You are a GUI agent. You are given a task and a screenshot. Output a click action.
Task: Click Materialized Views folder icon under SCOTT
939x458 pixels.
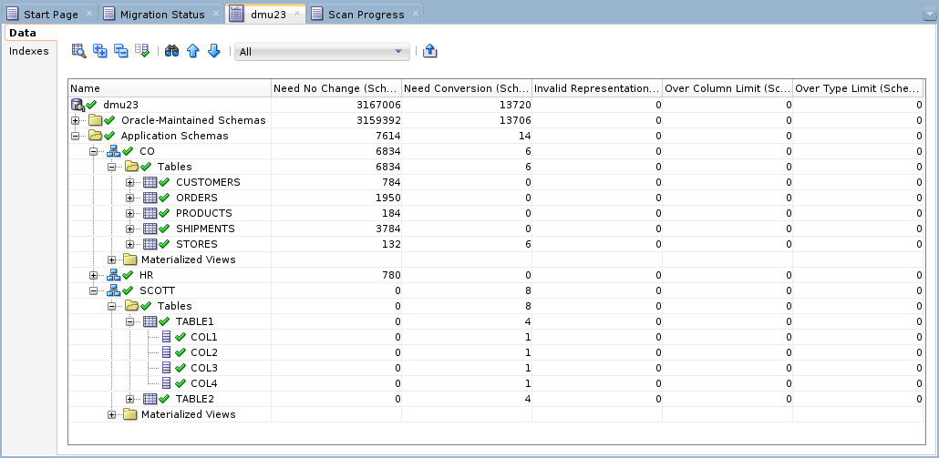(x=130, y=414)
